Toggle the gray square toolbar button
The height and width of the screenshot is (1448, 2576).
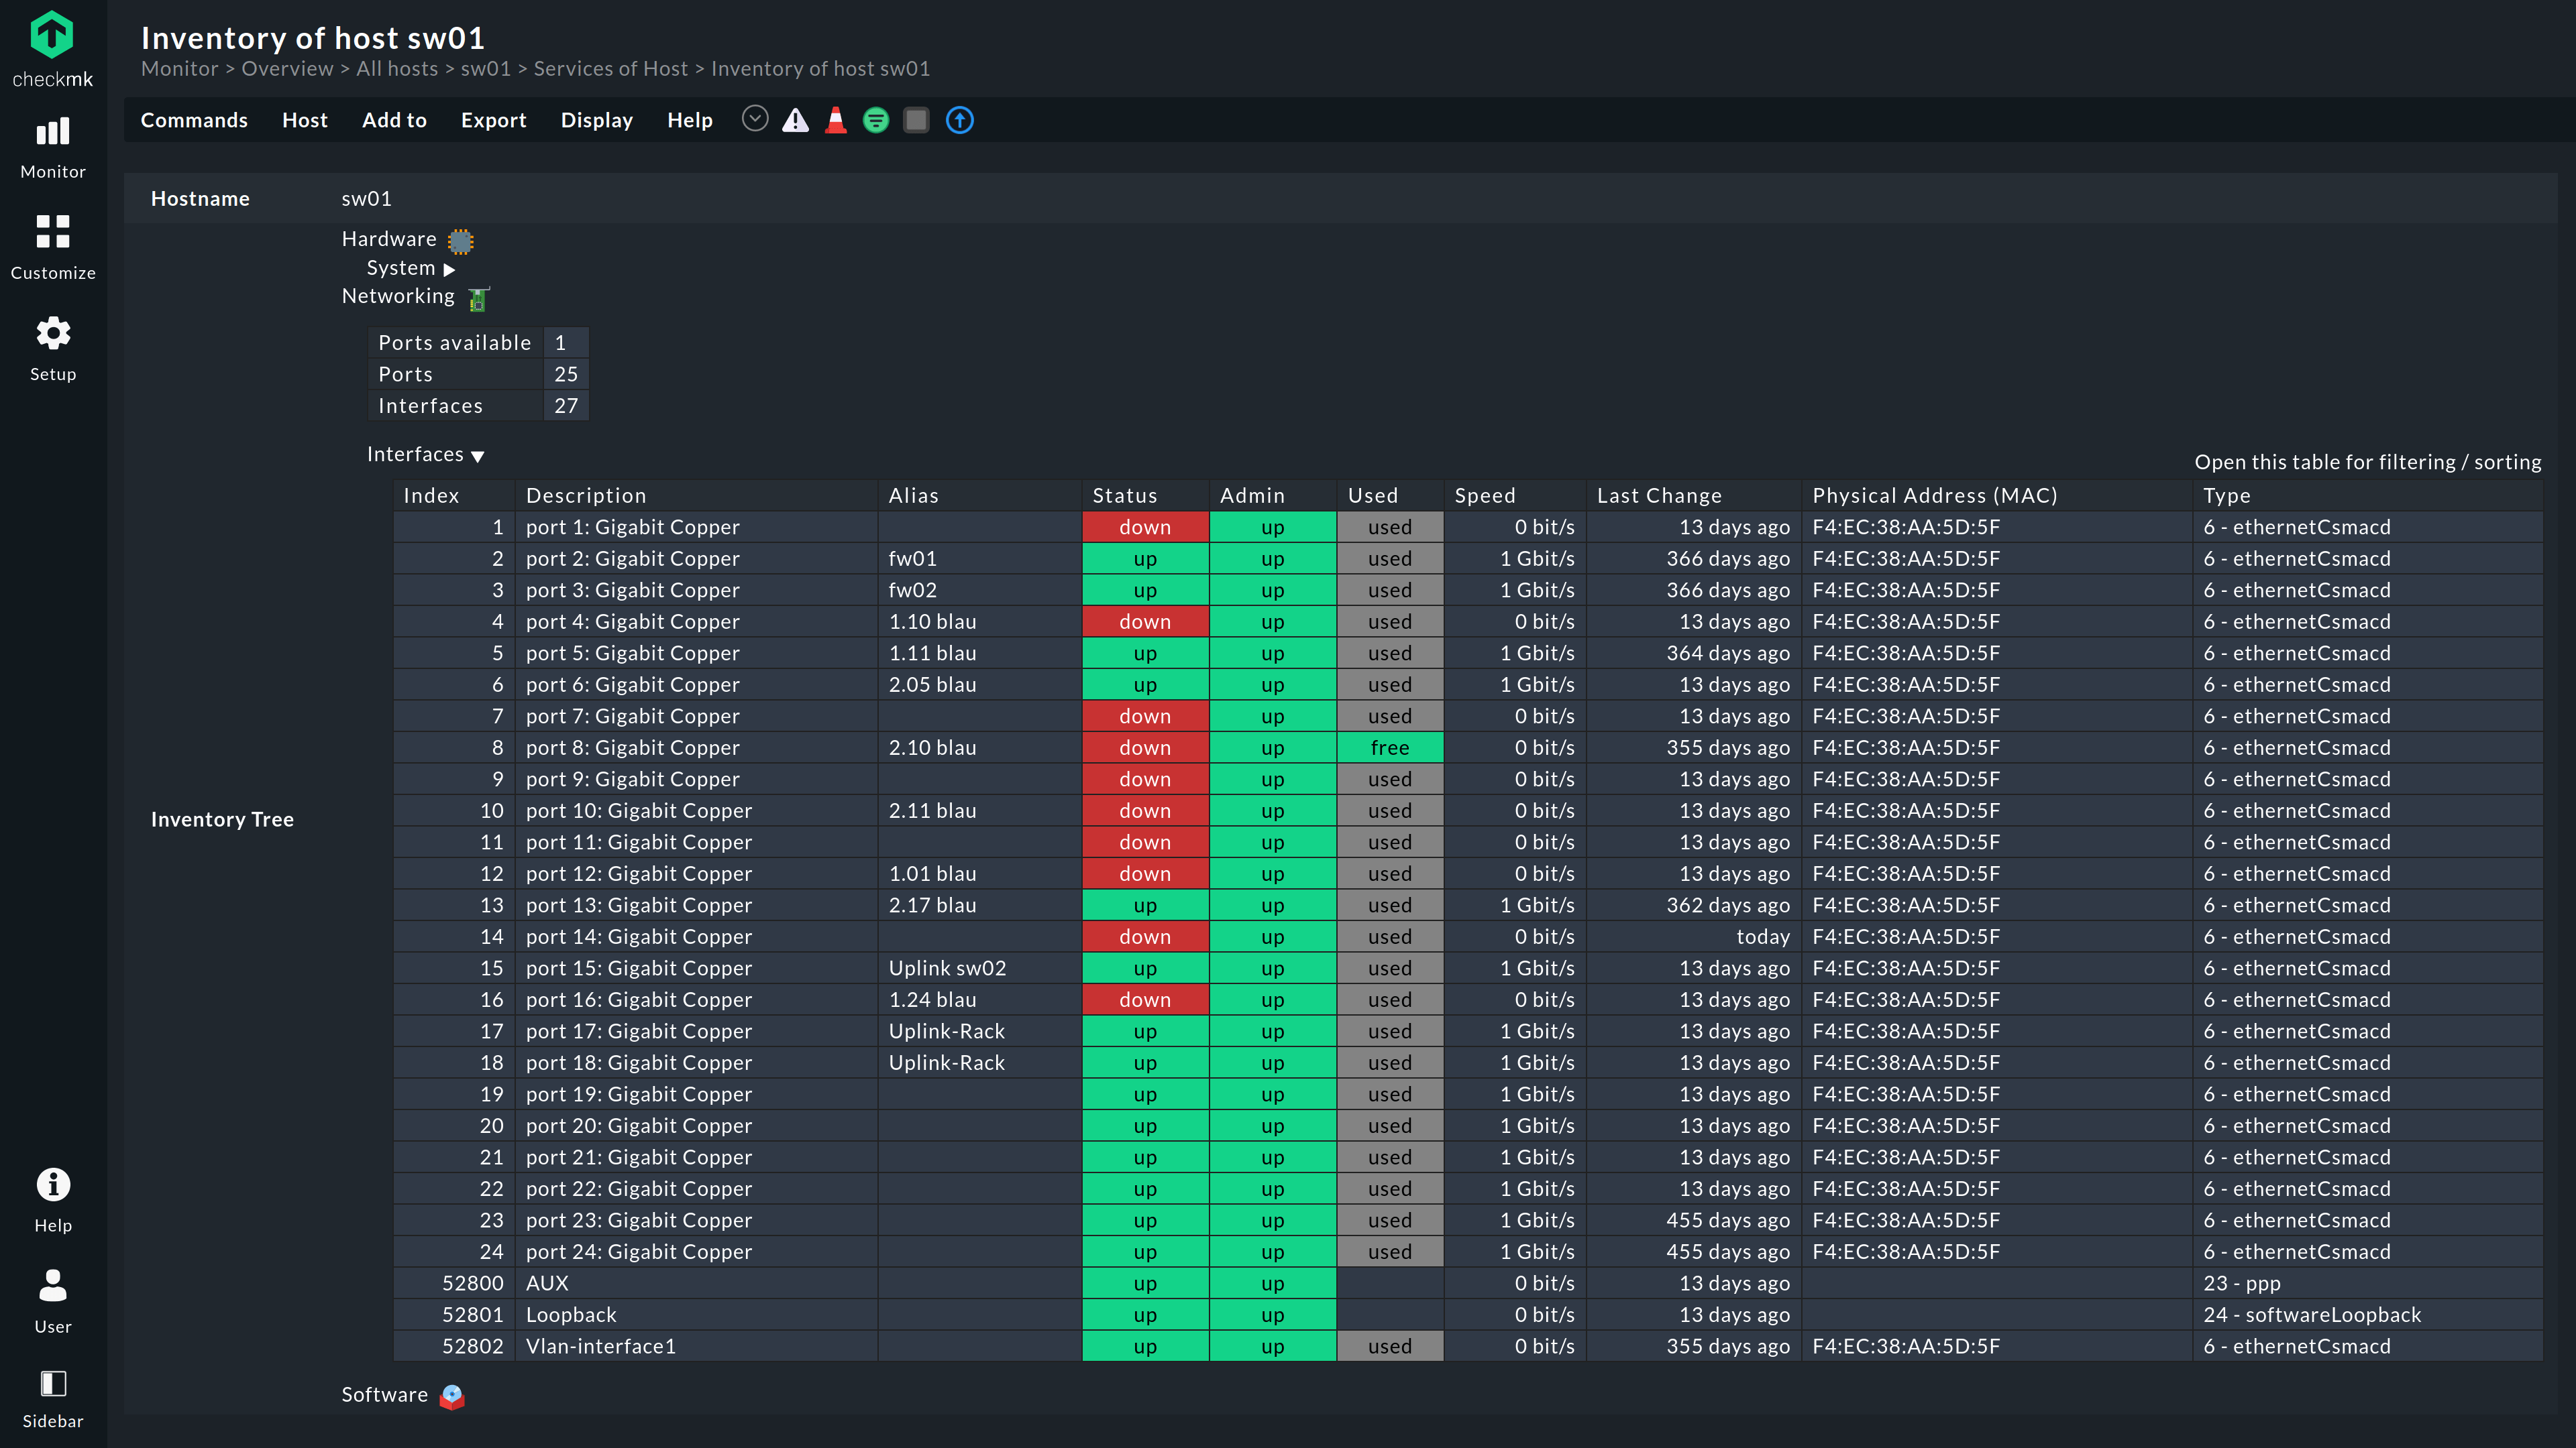click(x=916, y=121)
